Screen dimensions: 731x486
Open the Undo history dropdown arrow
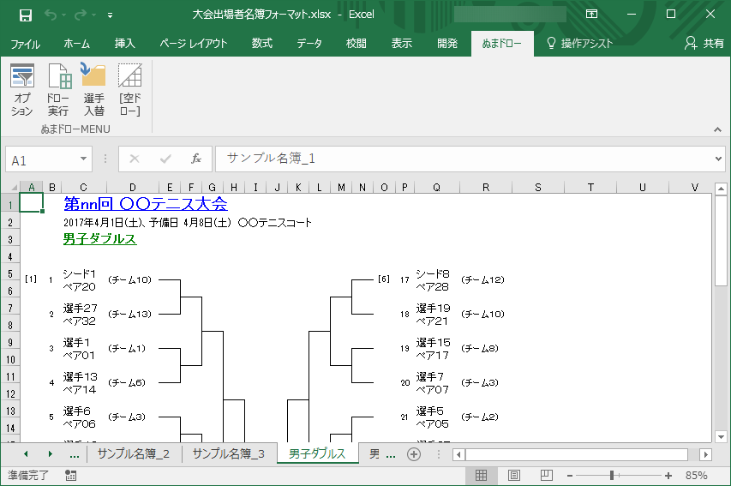click(64, 15)
